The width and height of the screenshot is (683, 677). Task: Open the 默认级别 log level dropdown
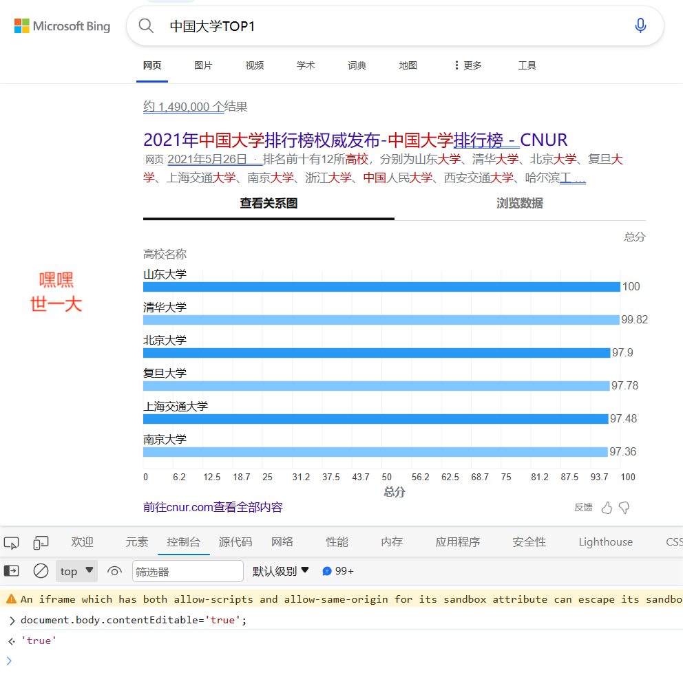click(x=280, y=571)
